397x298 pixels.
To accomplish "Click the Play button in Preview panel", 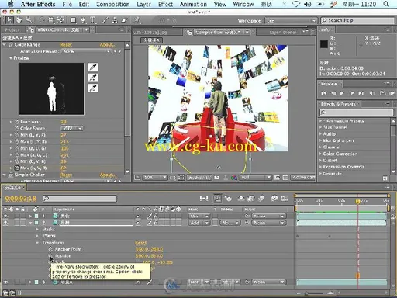I will [x=342, y=93].
